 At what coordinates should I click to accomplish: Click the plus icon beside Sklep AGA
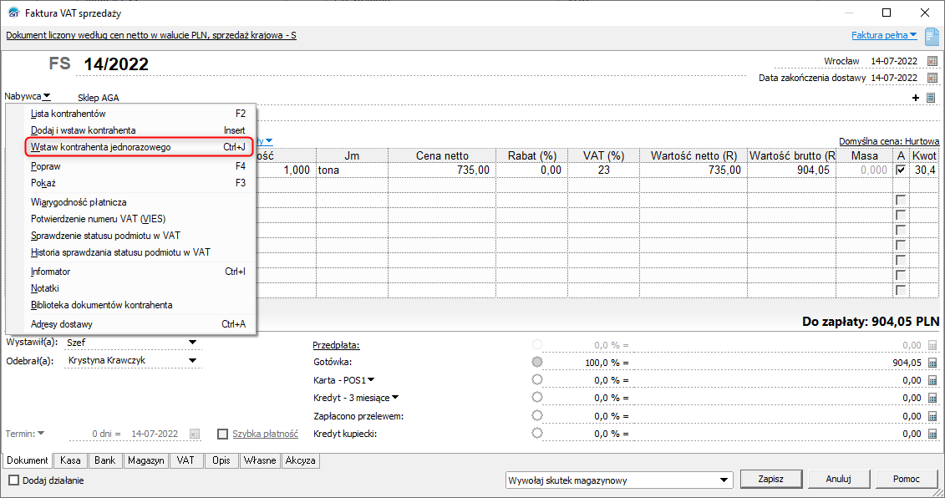(x=916, y=98)
